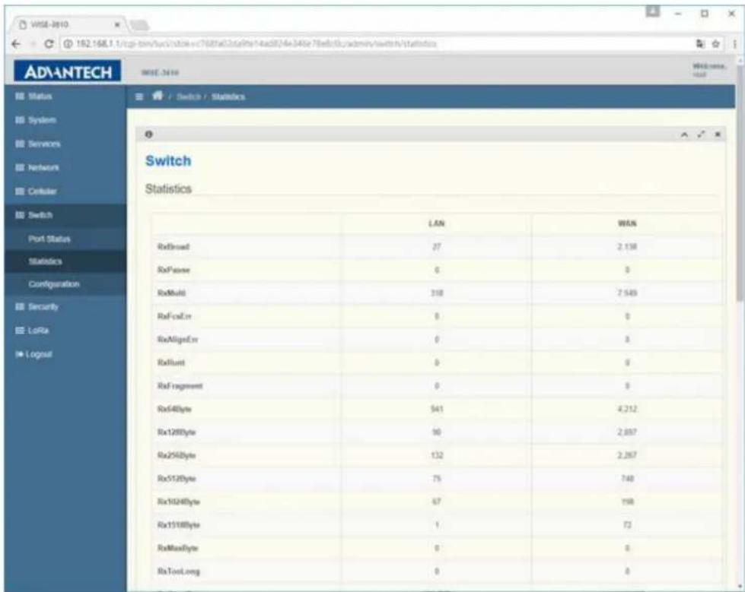Click the Rx512Byte row label
Image resolution: width=745 pixels, height=592 pixels.
177,479
